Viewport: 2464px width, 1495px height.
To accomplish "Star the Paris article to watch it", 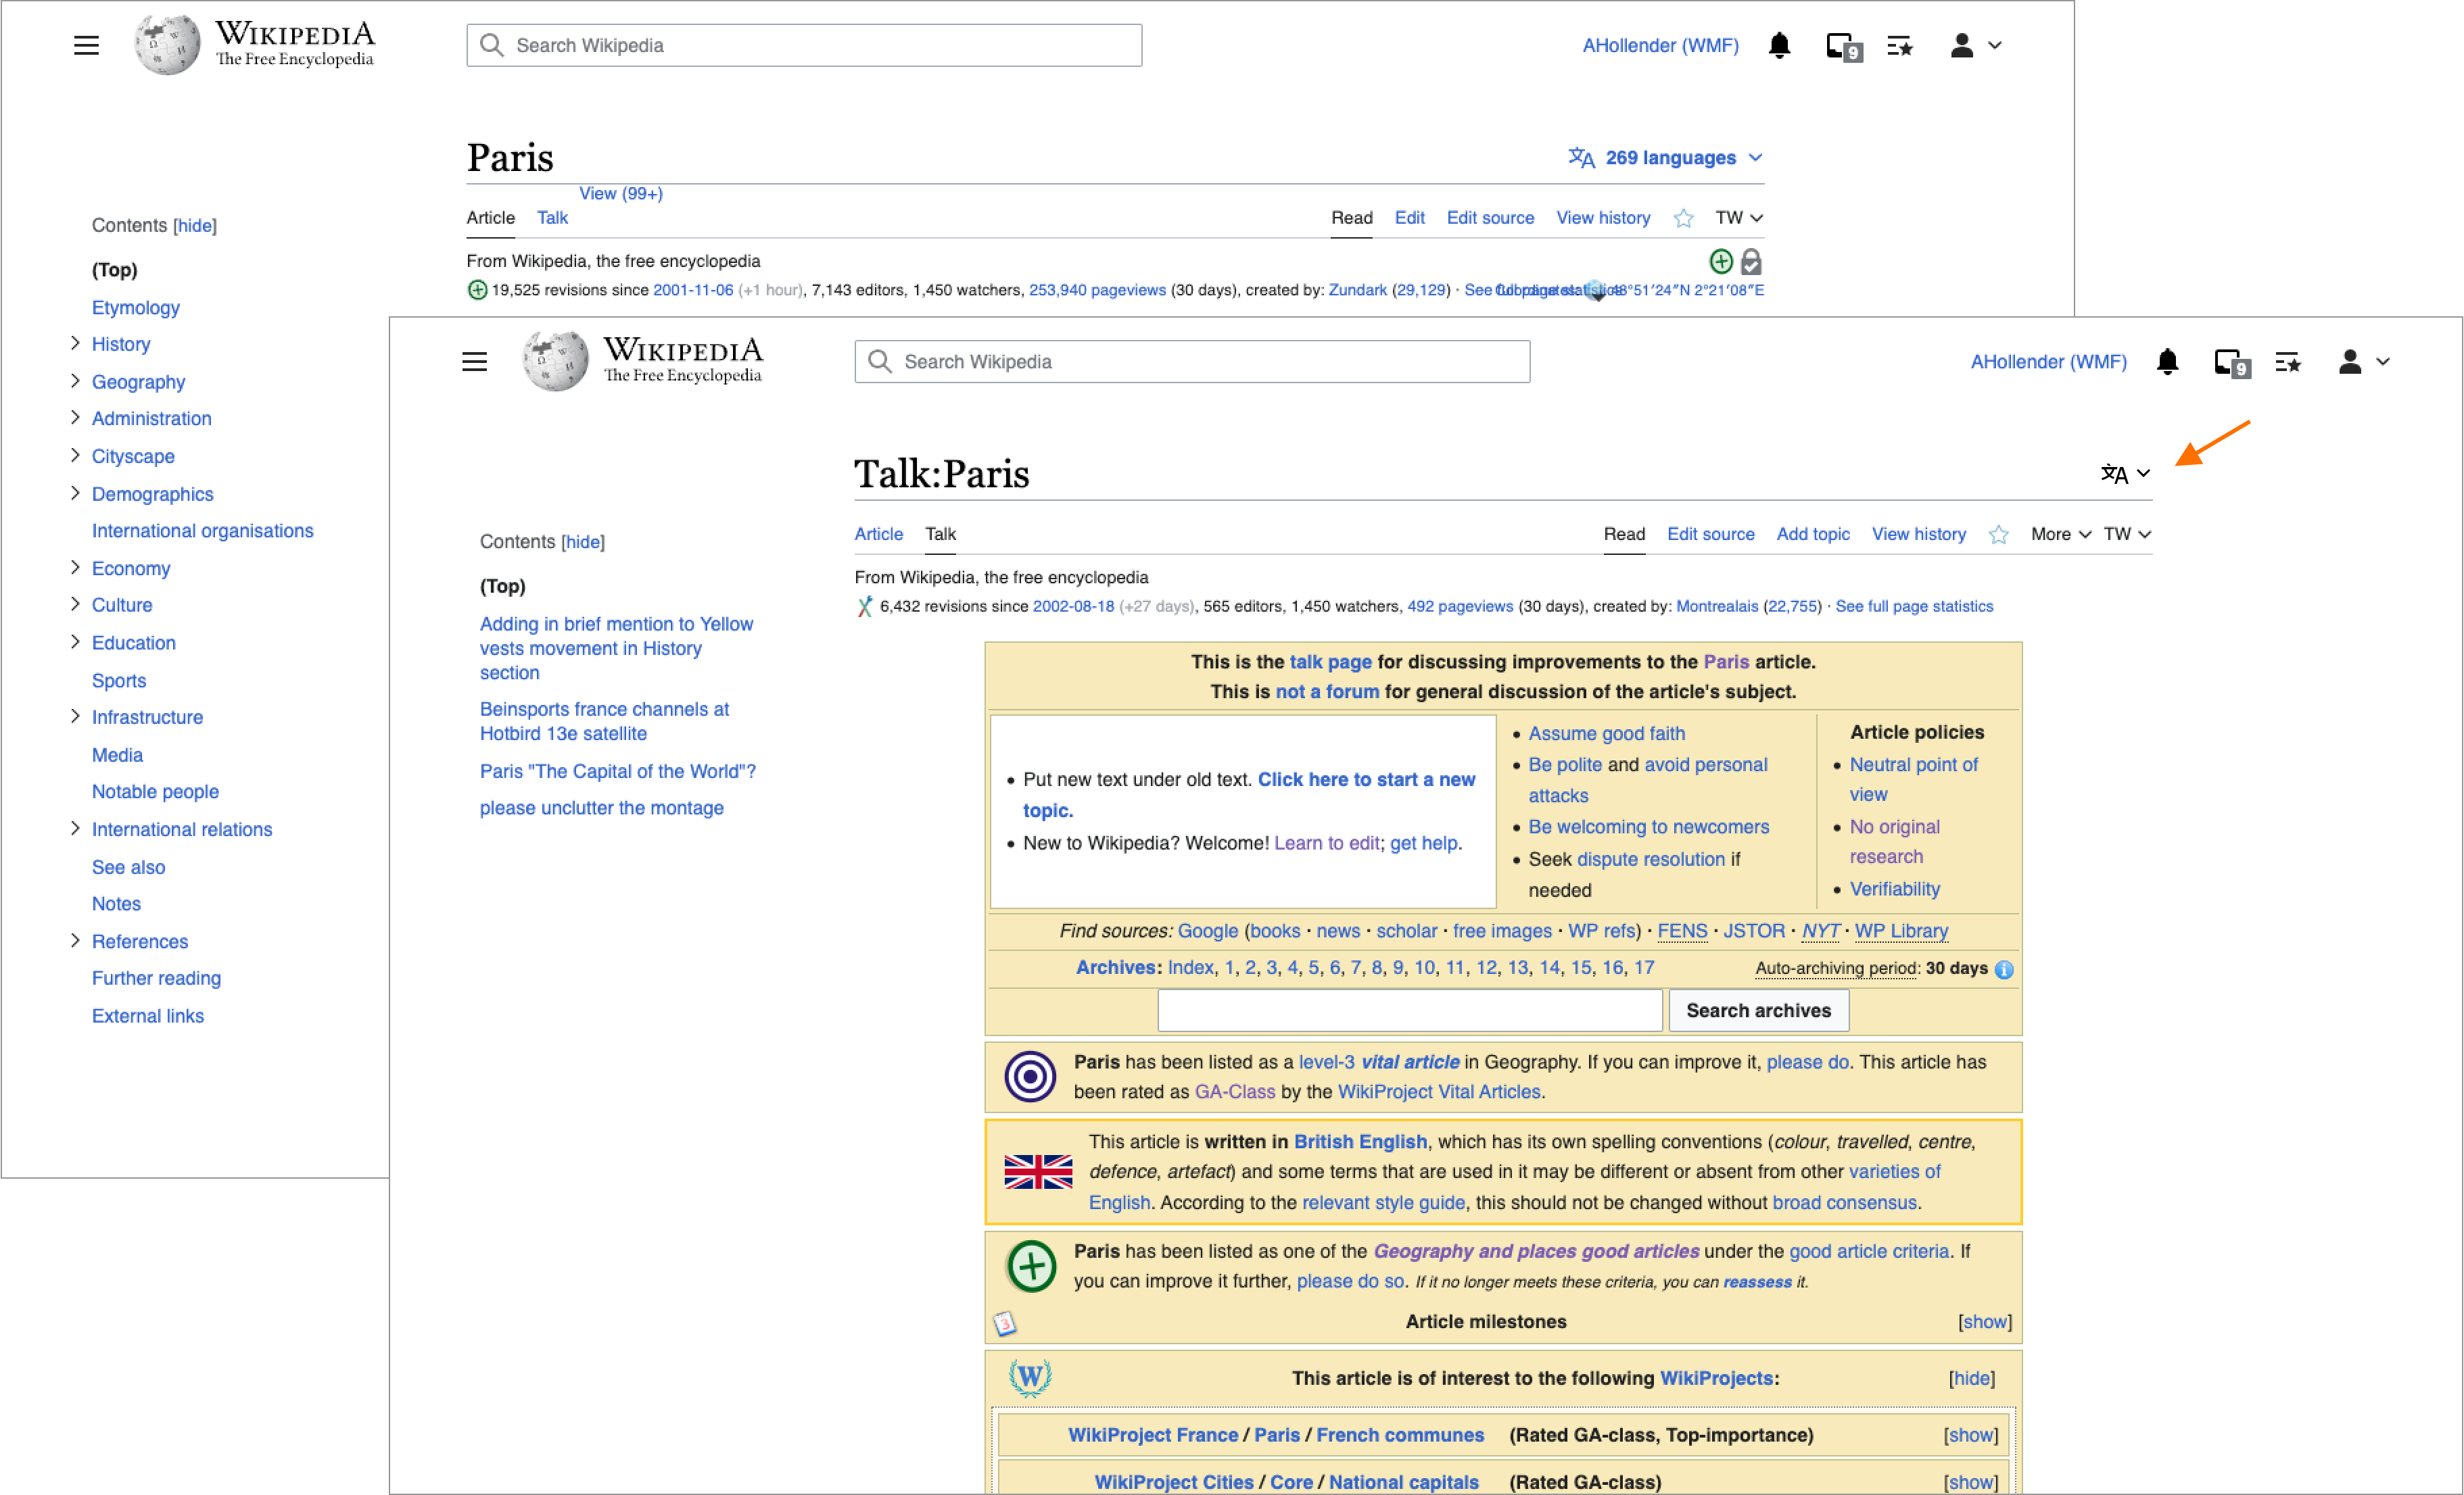I will 1683,219.
